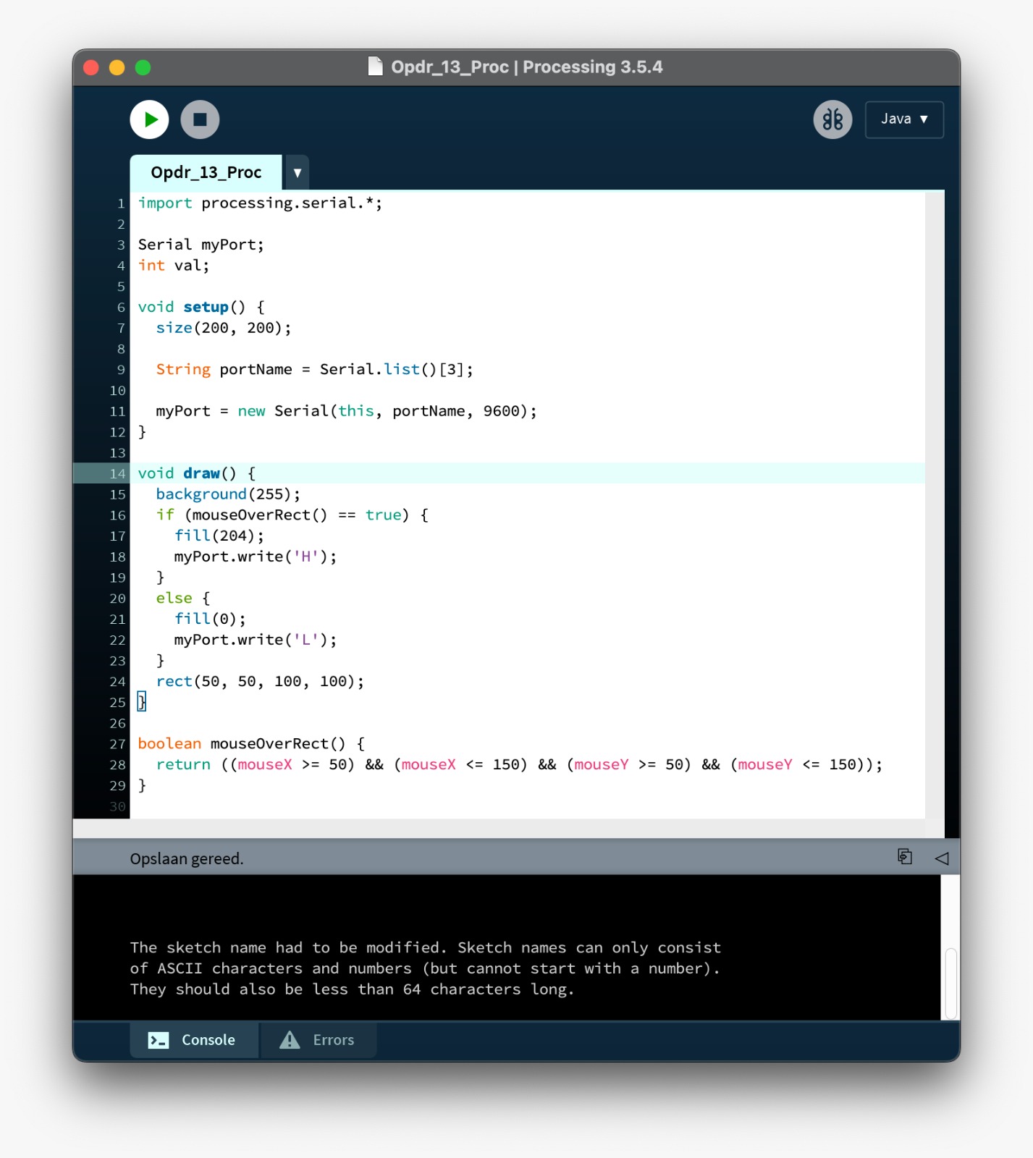Image resolution: width=1033 pixels, height=1158 pixels.
Task: Copy status message to clipboard icon
Action: point(904,857)
